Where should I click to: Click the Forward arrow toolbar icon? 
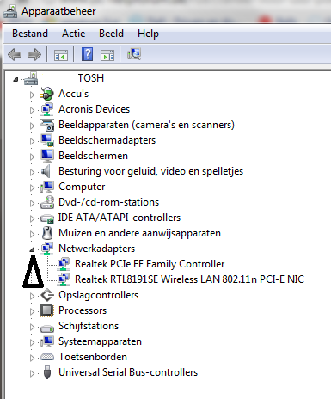pos(34,54)
